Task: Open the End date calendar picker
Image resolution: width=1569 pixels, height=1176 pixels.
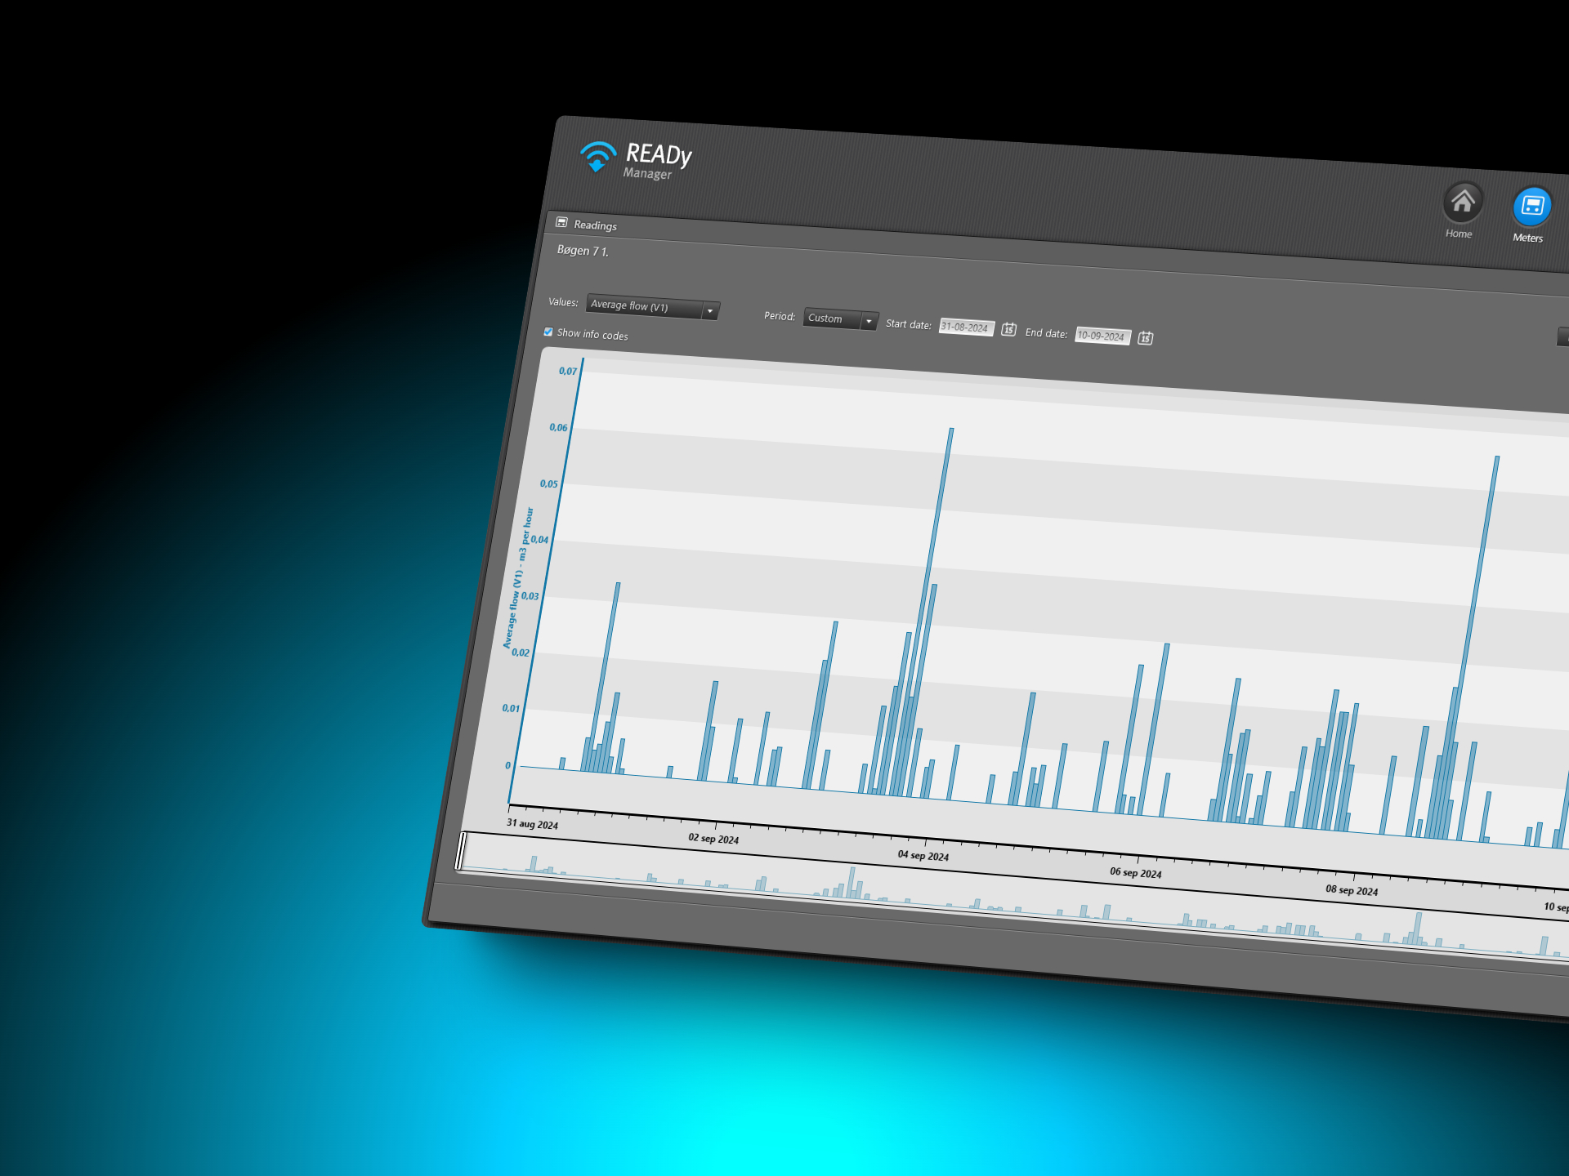Action: click(x=1146, y=337)
